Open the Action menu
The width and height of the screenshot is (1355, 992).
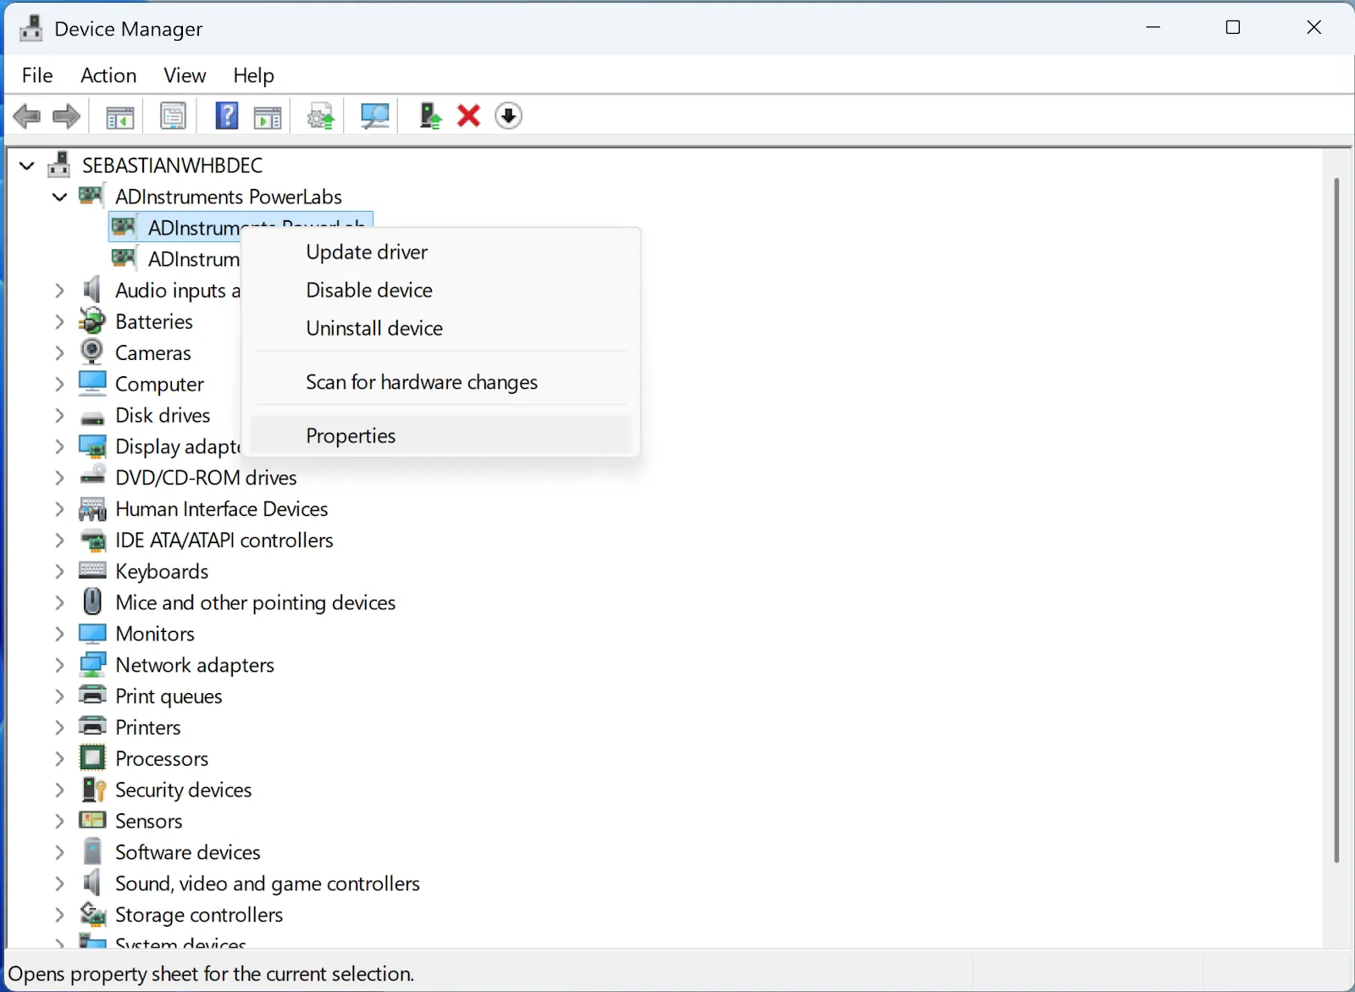[x=108, y=75]
